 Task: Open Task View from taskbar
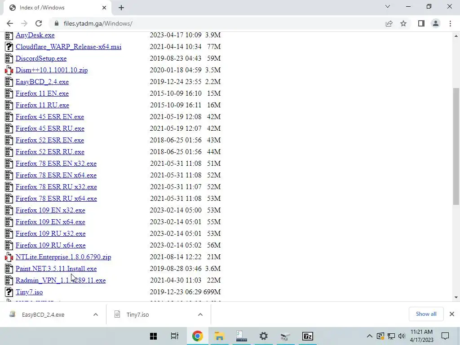pos(175,336)
